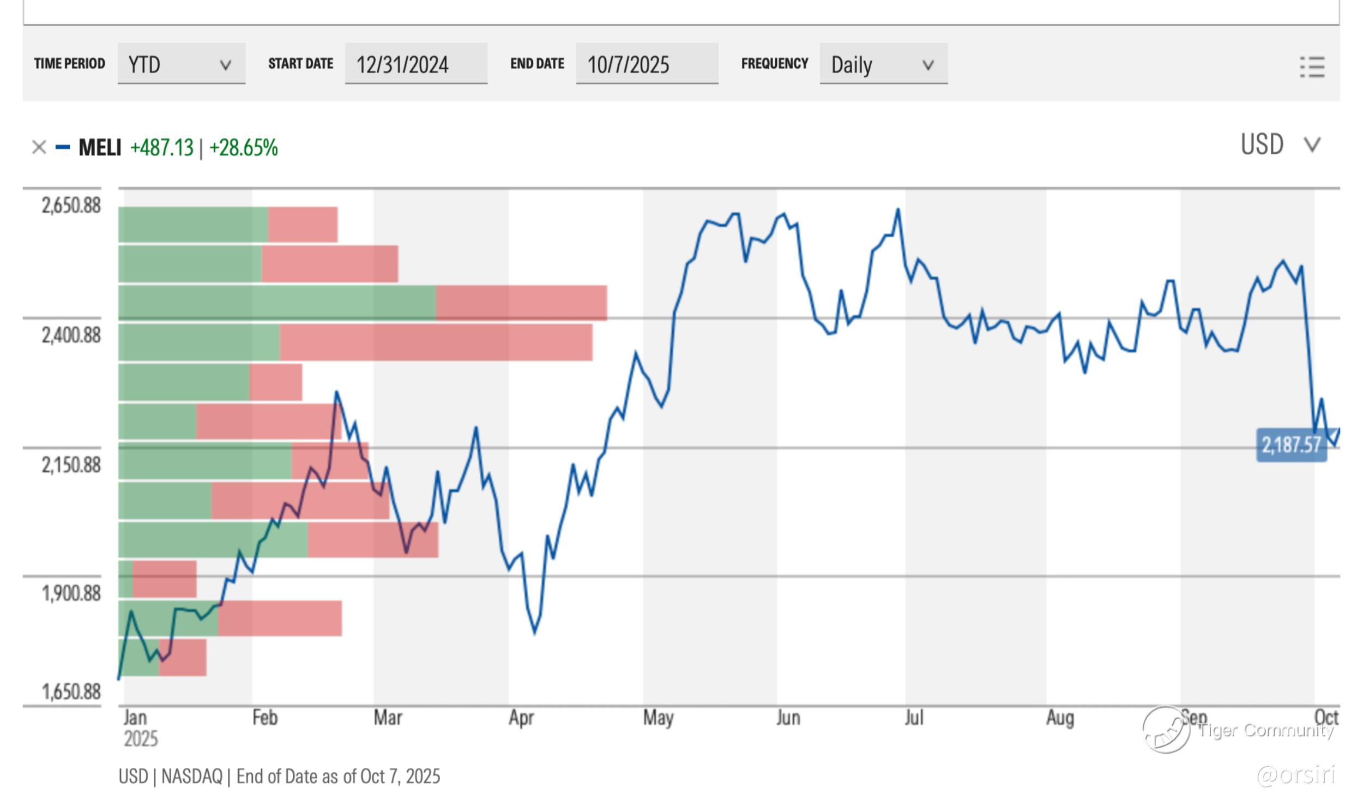The height and width of the screenshot is (806, 1363).
Task: Click the red portion of the top volume bar
Action: 303,225
